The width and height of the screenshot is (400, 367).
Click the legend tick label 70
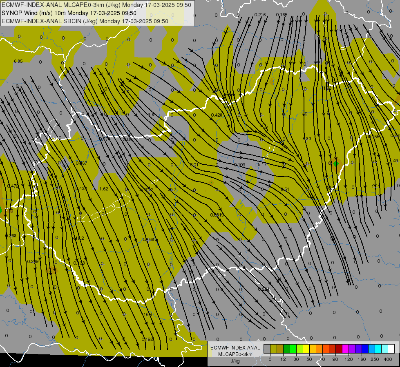pyautogui.click(x=322, y=359)
